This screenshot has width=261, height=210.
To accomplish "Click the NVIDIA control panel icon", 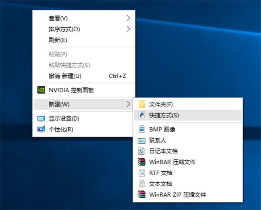I will pyautogui.click(x=41, y=90).
